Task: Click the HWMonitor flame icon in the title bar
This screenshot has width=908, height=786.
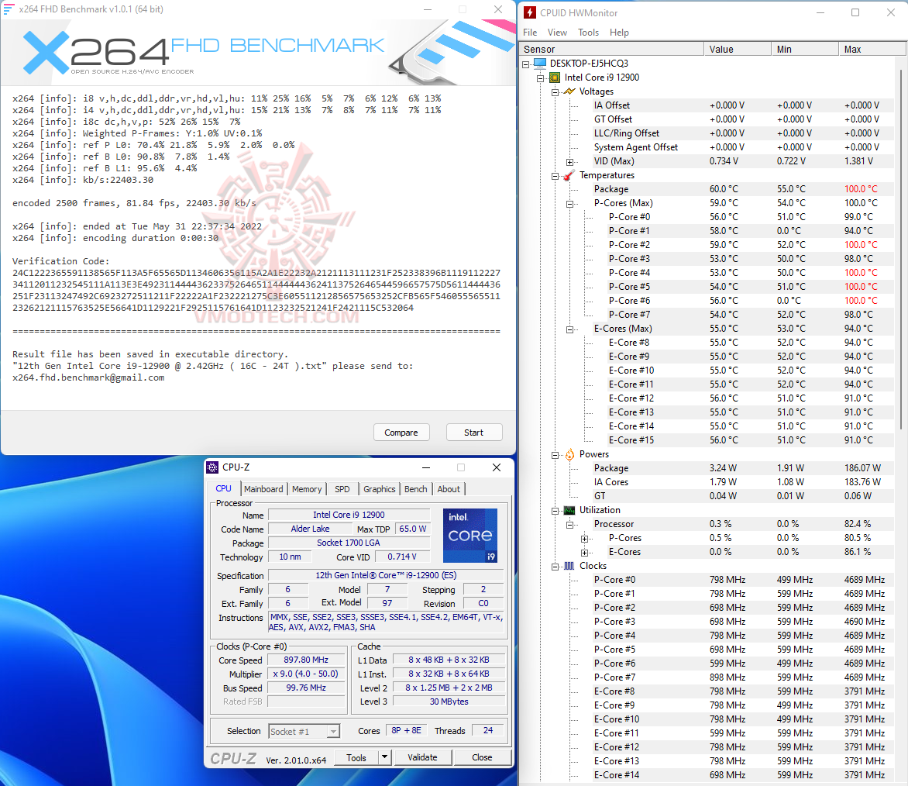Action: pyautogui.click(x=530, y=12)
